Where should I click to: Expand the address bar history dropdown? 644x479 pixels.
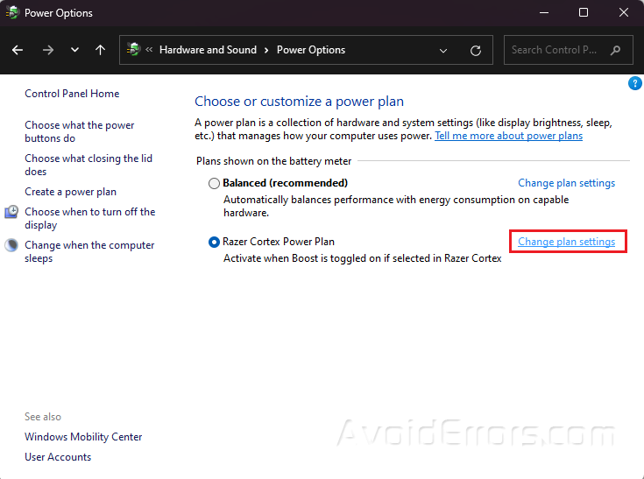pyautogui.click(x=444, y=50)
